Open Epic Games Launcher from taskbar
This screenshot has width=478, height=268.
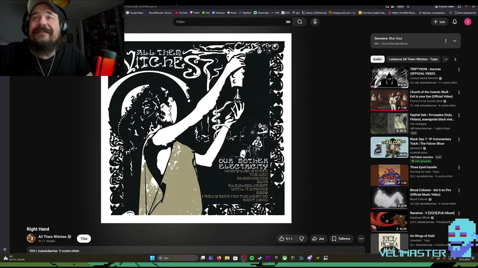tap(276, 258)
